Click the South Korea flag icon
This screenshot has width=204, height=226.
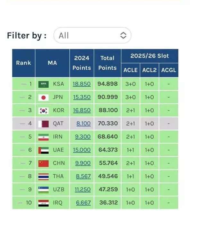43,110
